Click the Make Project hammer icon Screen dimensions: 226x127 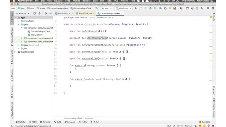coord(96,8)
